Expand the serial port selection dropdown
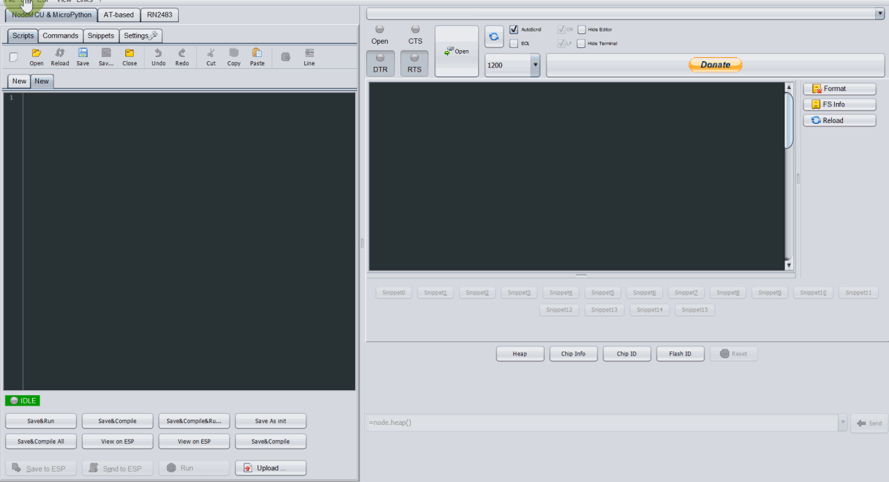This screenshot has height=482, width=889. (x=880, y=13)
